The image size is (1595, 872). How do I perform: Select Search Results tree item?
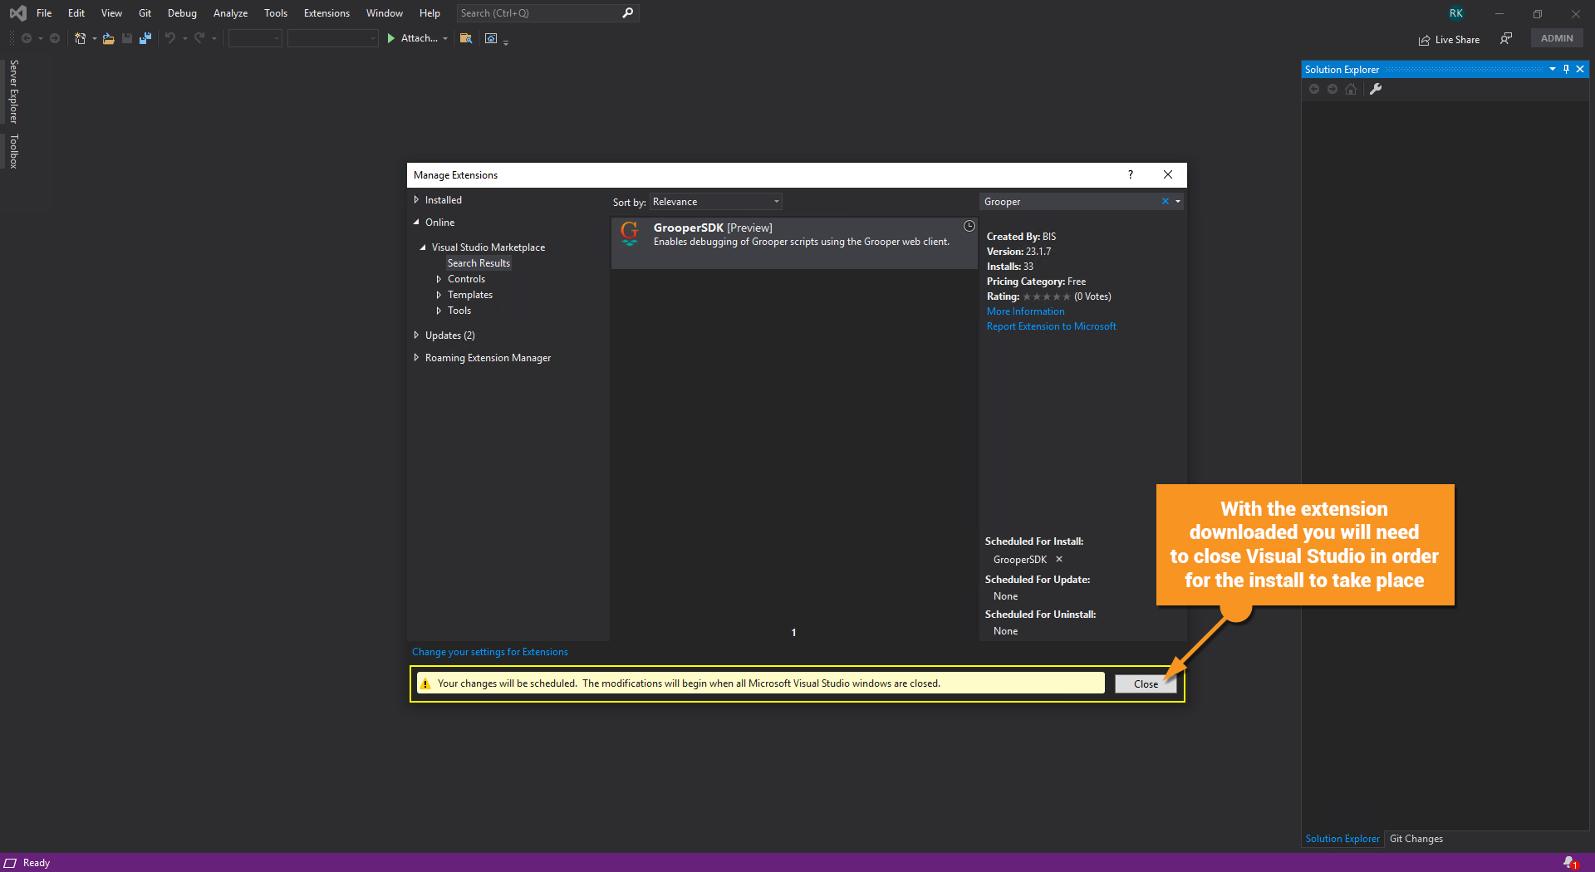(x=478, y=263)
